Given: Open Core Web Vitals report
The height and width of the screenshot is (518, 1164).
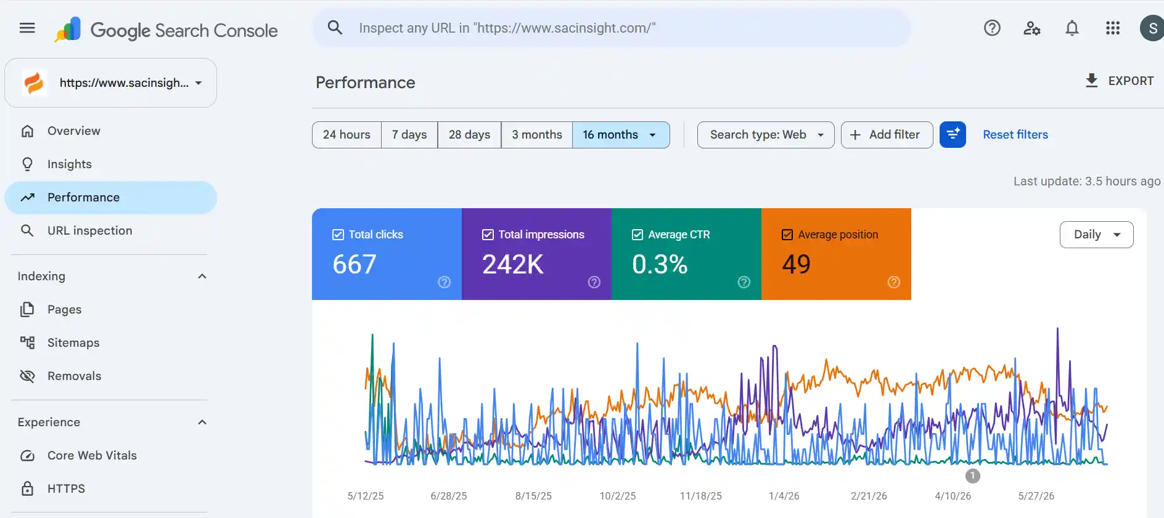Looking at the screenshot, I should click(111, 456).
